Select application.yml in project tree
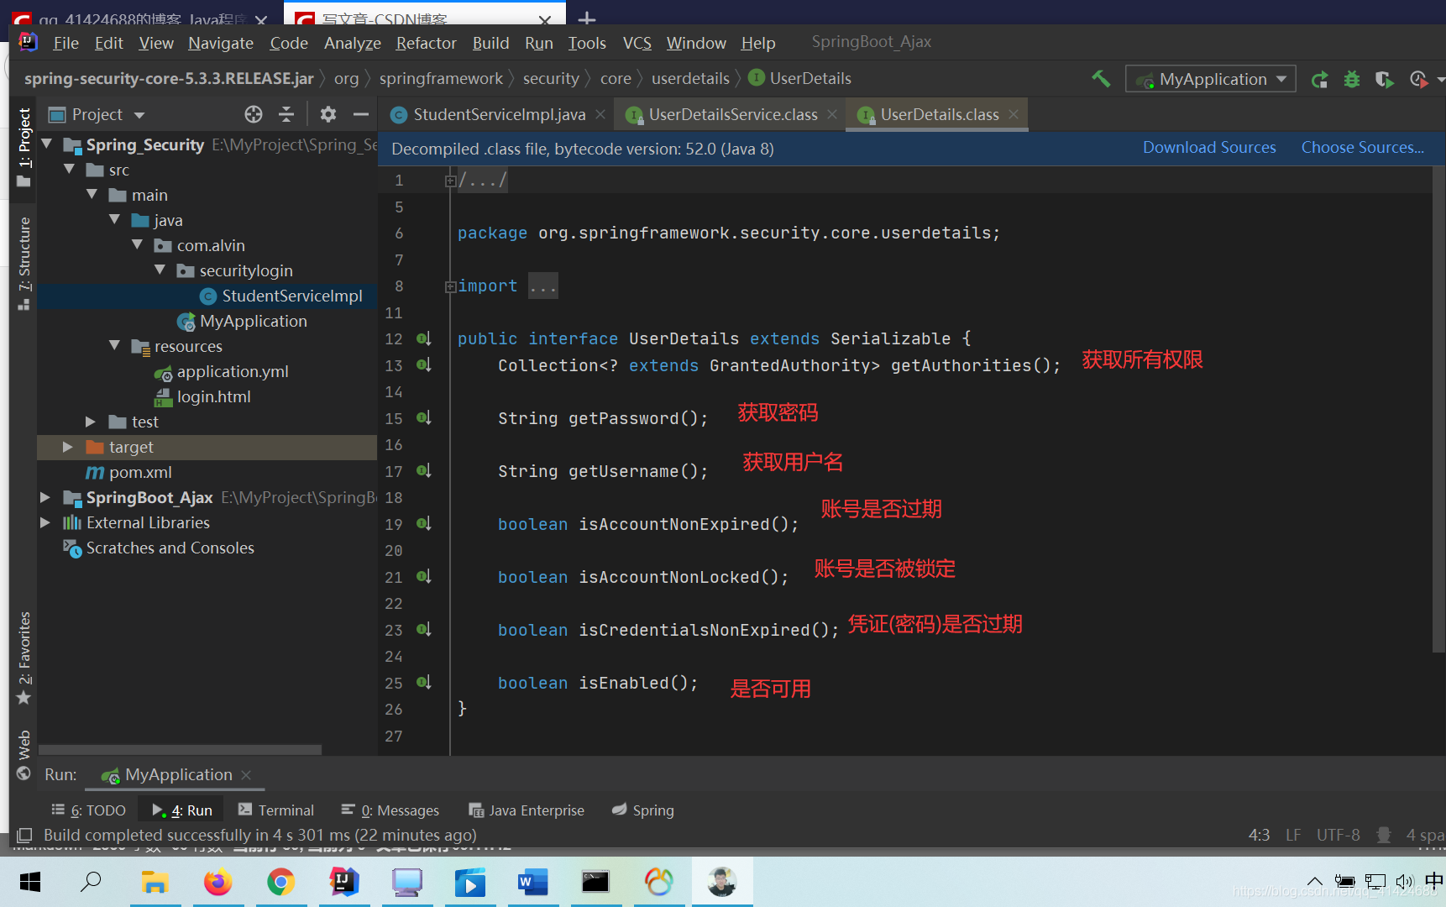The width and height of the screenshot is (1446, 907). [233, 371]
